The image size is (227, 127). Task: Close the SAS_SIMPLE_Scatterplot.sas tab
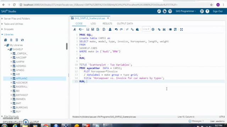(x=108, y=18)
